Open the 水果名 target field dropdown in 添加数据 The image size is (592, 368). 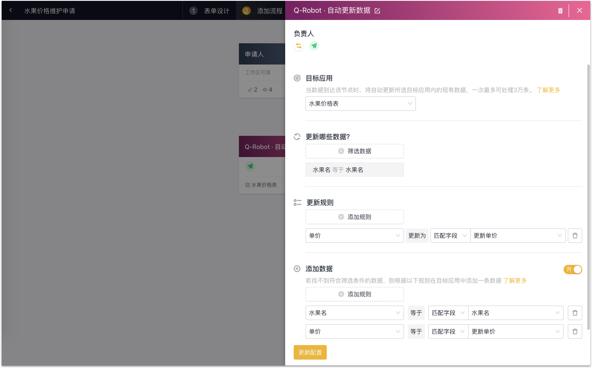(x=355, y=313)
